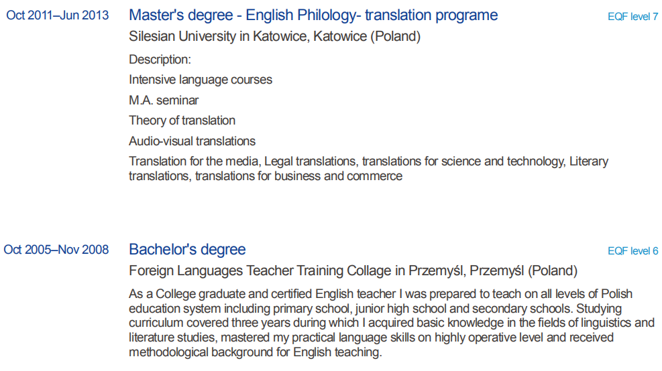The height and width of the screenshot is (371, 662).
Task: Click the Description: label
Action: click(x=160, y=60)
